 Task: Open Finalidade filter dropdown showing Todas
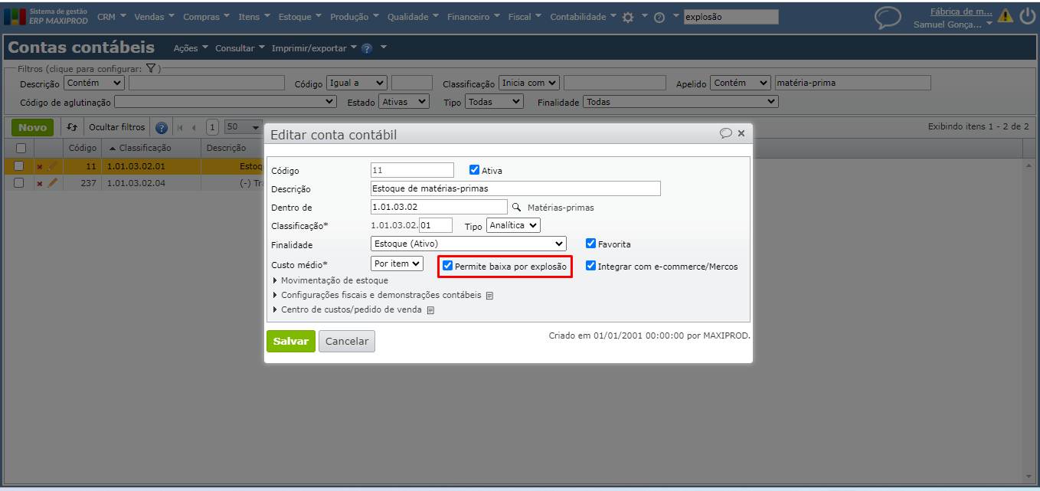(681, 101)
